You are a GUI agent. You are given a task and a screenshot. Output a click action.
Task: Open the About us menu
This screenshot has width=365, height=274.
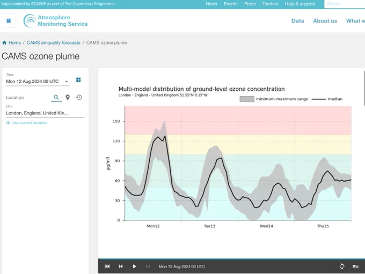[x=325, y=21]
